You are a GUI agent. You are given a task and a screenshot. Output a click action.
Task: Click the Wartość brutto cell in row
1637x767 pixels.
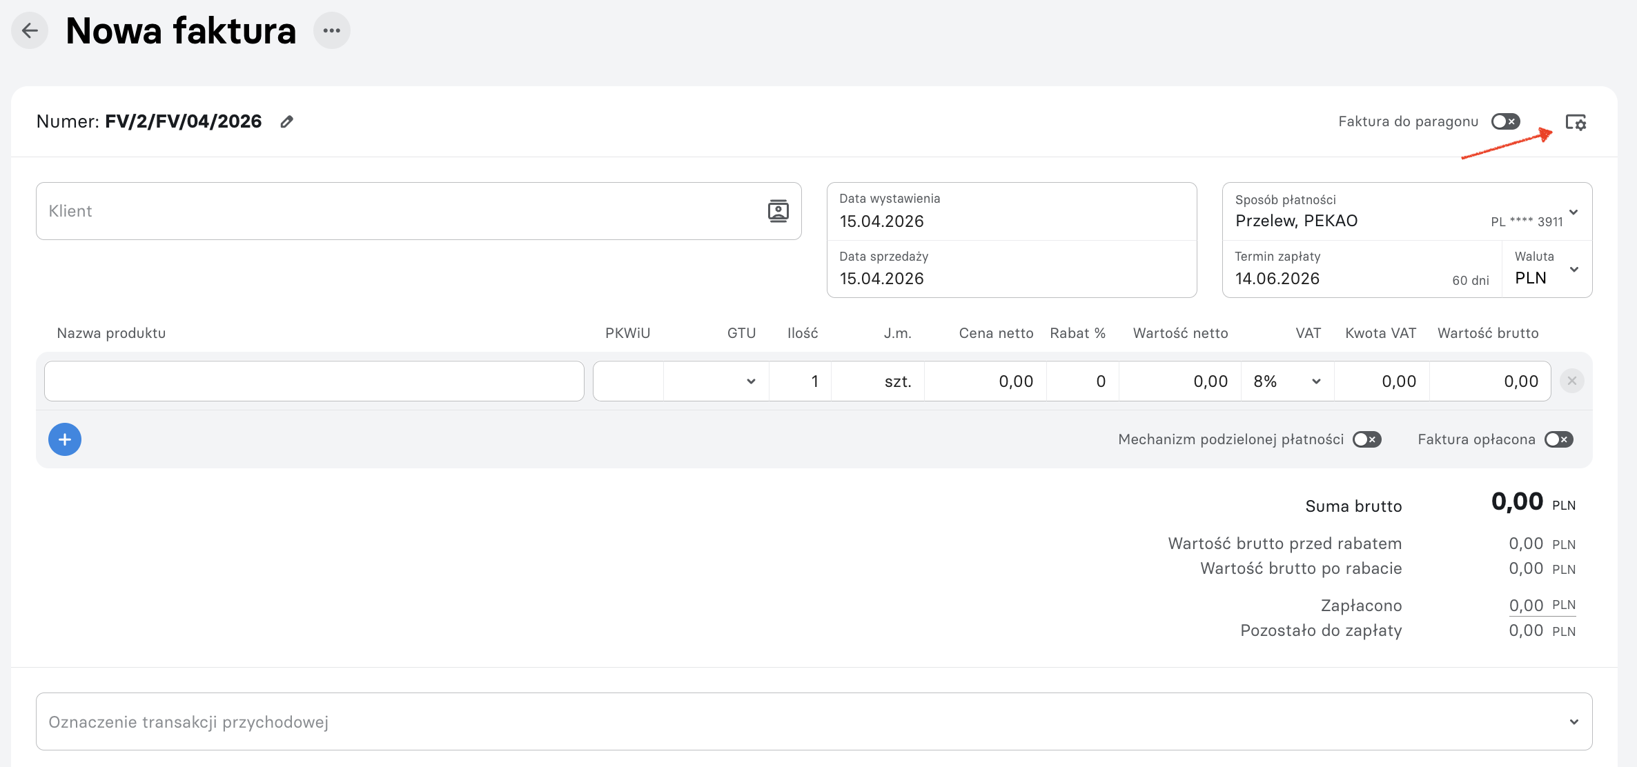[x=1490, y=381]
